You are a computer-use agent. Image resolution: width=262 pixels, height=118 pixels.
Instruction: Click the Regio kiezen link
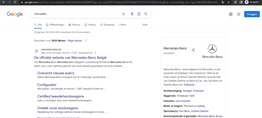(75, 41)
